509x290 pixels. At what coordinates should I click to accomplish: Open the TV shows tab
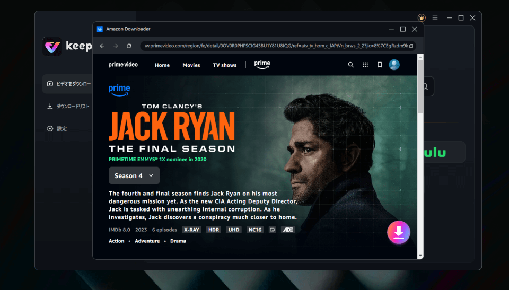tap(225, 65)
